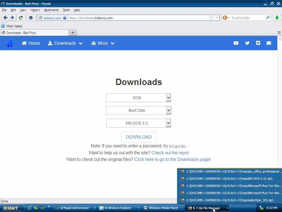Open the URL history dropdown arrow
The width and height of the screenshot is (282, 212).
point(217,18)
